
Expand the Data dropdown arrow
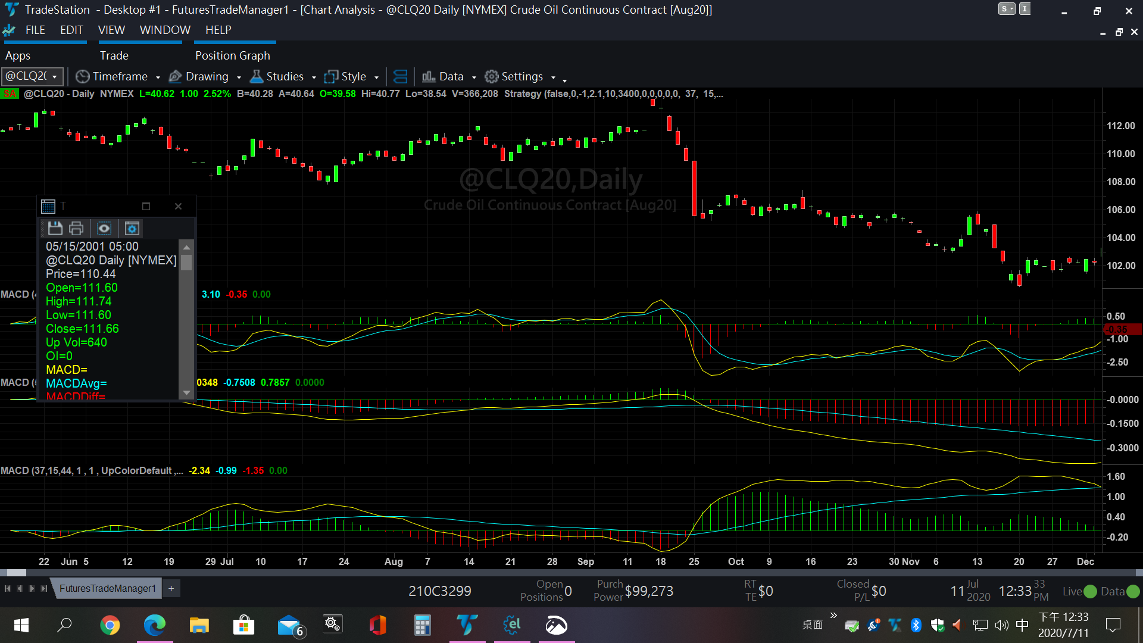coord(474,77)
